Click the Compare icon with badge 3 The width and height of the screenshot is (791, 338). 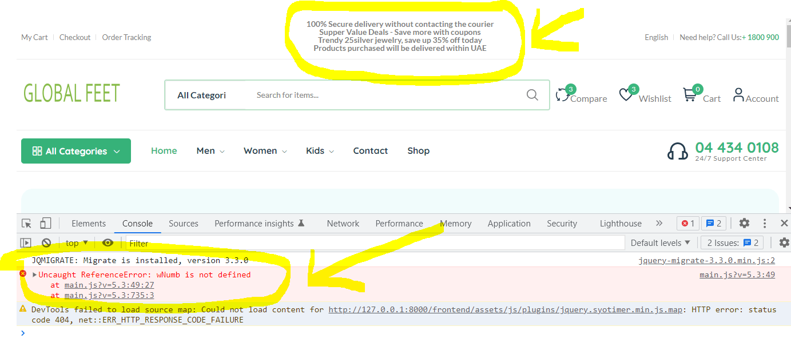(x=565, y=96)
